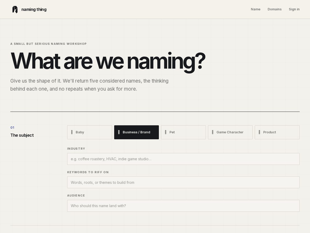Click the small icon in Baby option
Screen dimensions: 310x233
click(72, 132)
